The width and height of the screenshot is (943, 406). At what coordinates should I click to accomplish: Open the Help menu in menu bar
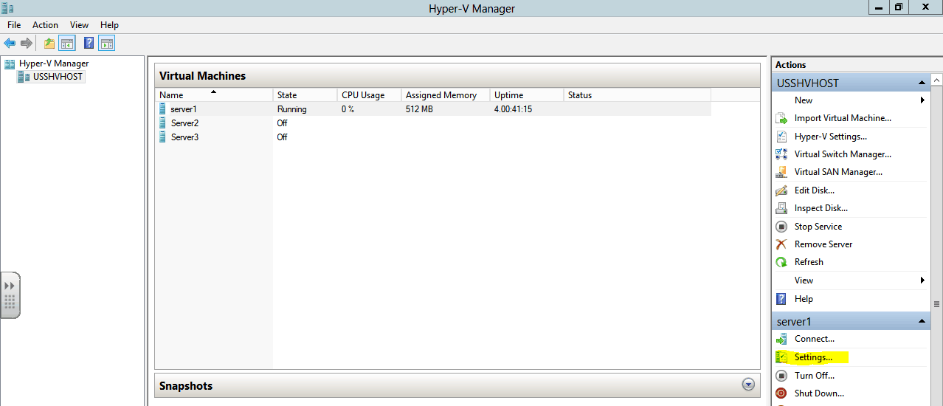[x=109, y=25]
